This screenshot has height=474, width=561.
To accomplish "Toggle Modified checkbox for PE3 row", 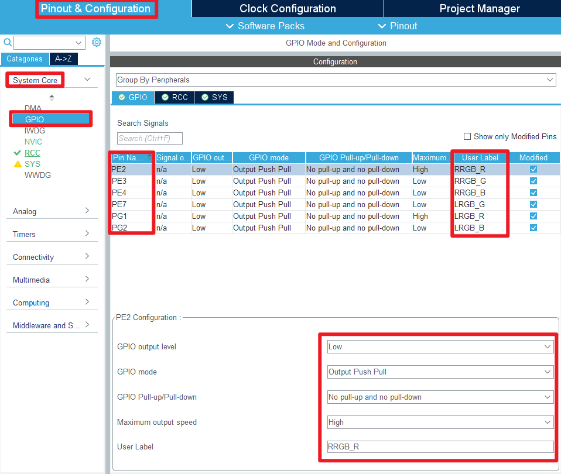I will pos(533,181).
